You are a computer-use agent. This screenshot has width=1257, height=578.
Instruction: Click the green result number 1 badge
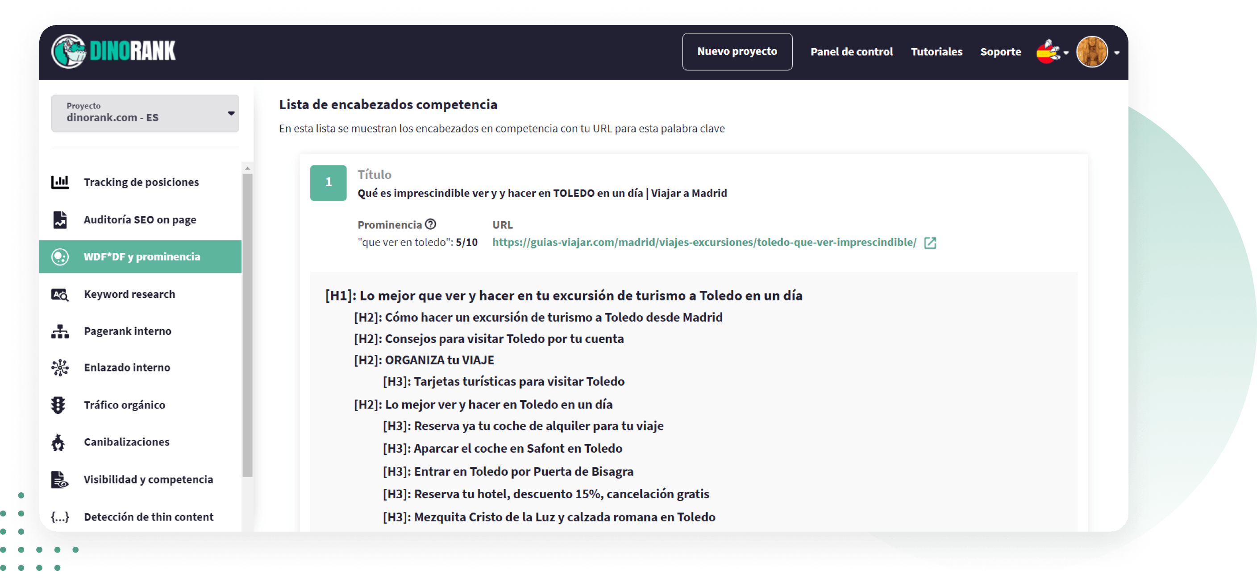(328, 182)
